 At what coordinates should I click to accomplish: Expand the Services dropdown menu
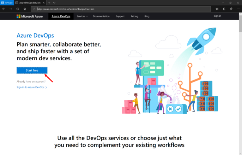(x=82, y=16)
